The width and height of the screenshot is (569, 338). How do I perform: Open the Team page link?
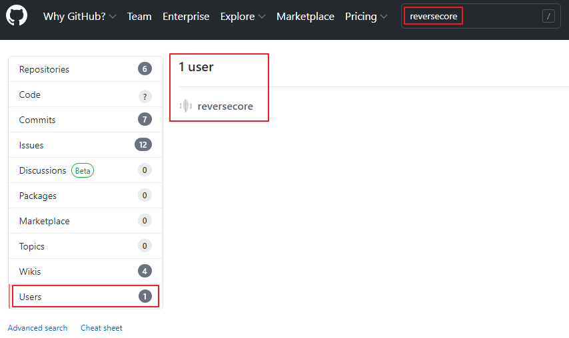(x=139, y=17)
